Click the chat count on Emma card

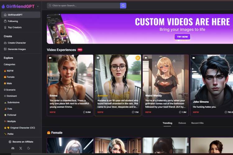(87, 112)
